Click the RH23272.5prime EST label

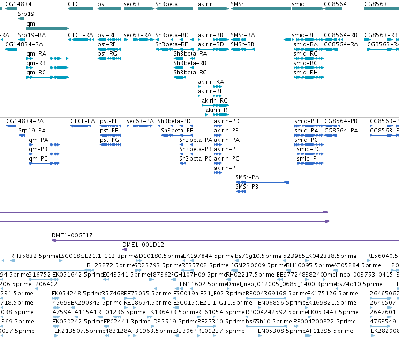111,265
